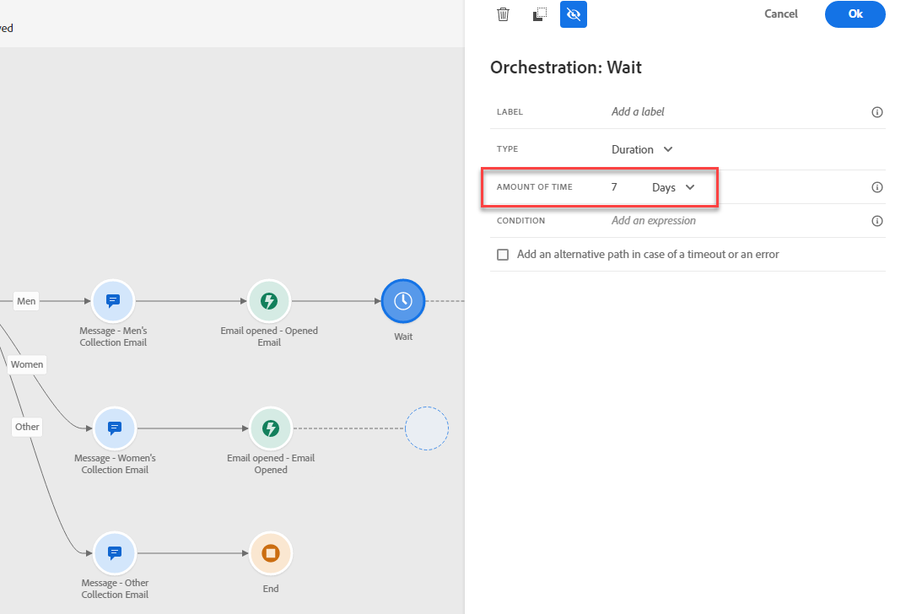Select the Email opened - Opened Email node
The image size is (906, 614).
tap(269, 301)
